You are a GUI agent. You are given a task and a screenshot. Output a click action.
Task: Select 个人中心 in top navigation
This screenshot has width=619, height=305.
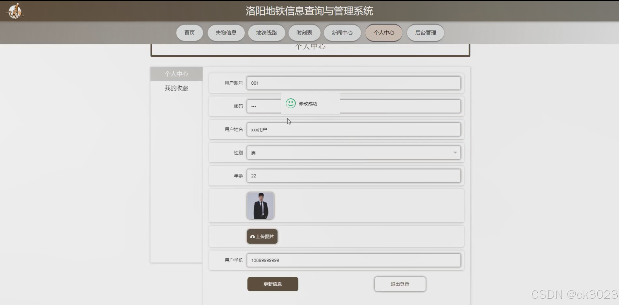[384, 33]
